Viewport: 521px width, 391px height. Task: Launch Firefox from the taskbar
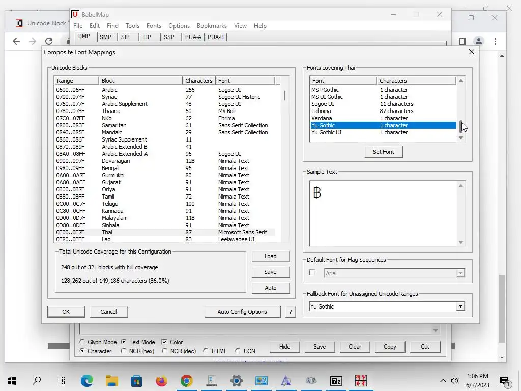pos(161,381)
